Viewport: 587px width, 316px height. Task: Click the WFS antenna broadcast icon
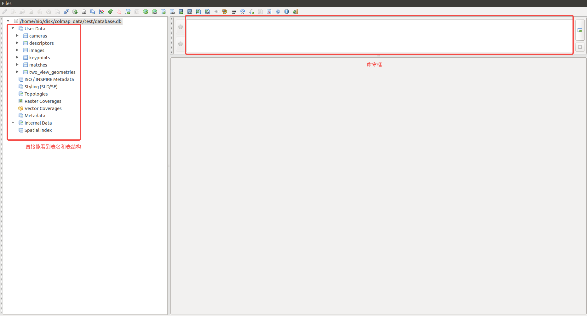243,12
